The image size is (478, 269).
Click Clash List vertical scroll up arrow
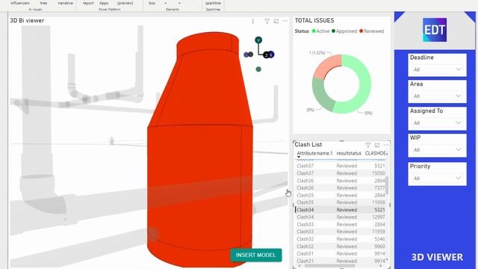pyautogui.click(x=387, y=153)
